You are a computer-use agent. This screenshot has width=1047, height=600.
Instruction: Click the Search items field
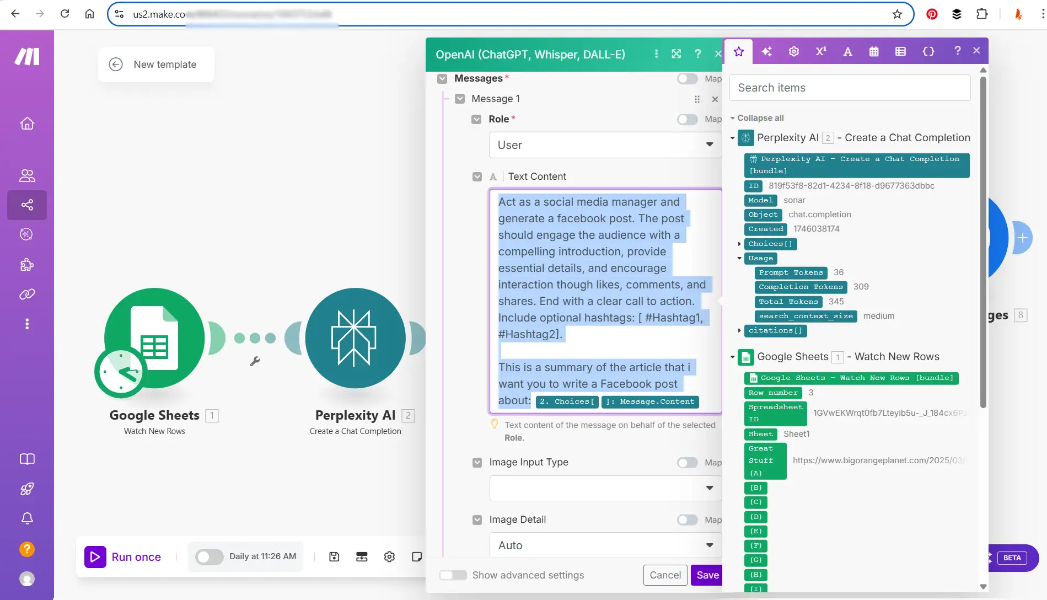point(850,88)
